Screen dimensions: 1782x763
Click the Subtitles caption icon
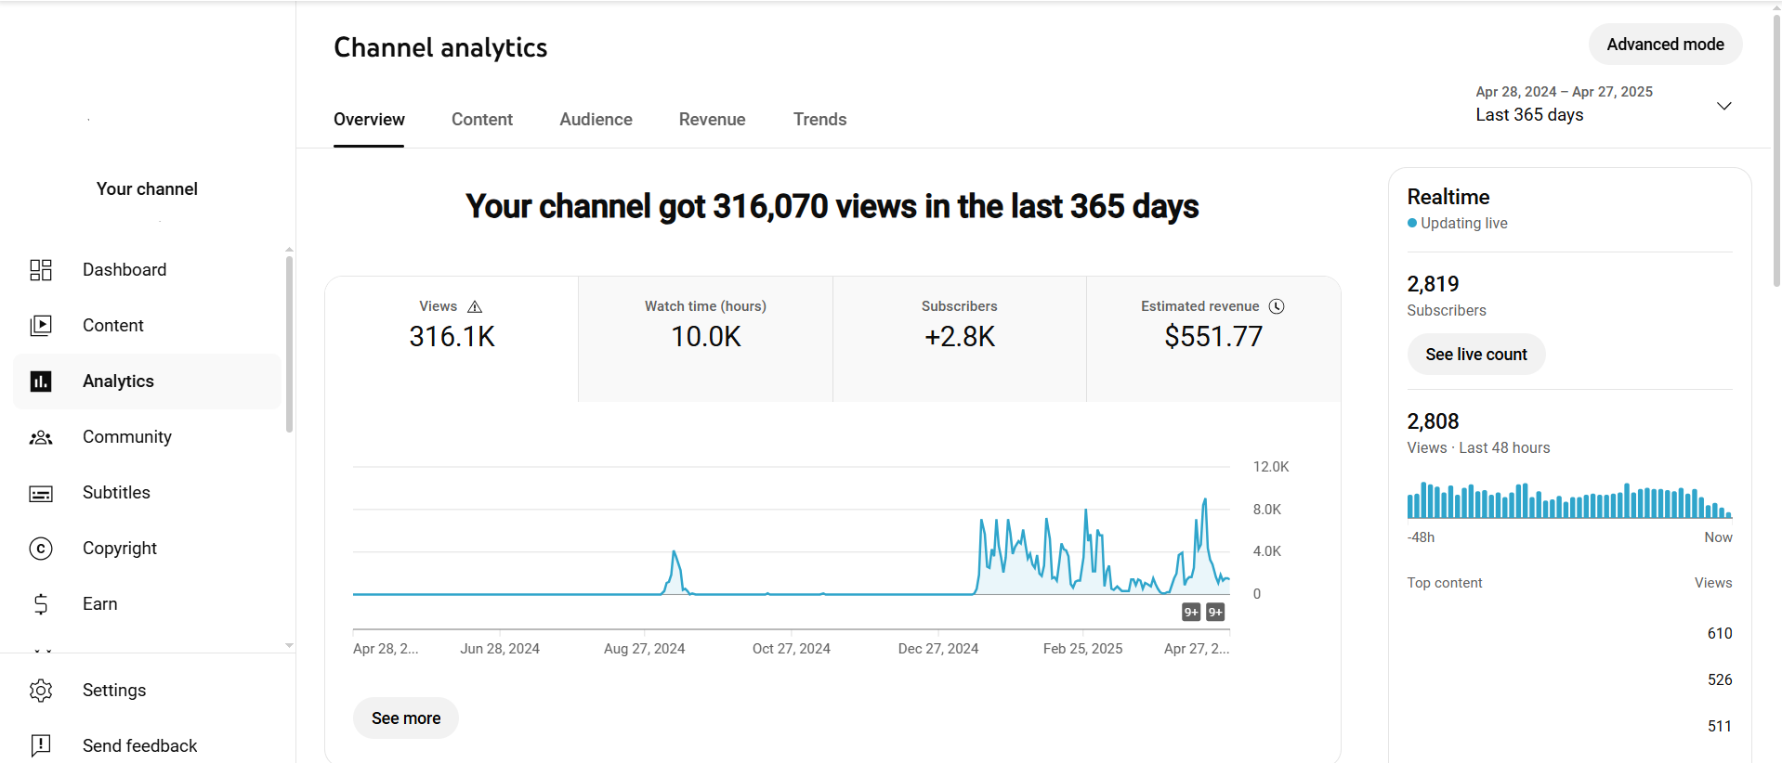point(41,493)
